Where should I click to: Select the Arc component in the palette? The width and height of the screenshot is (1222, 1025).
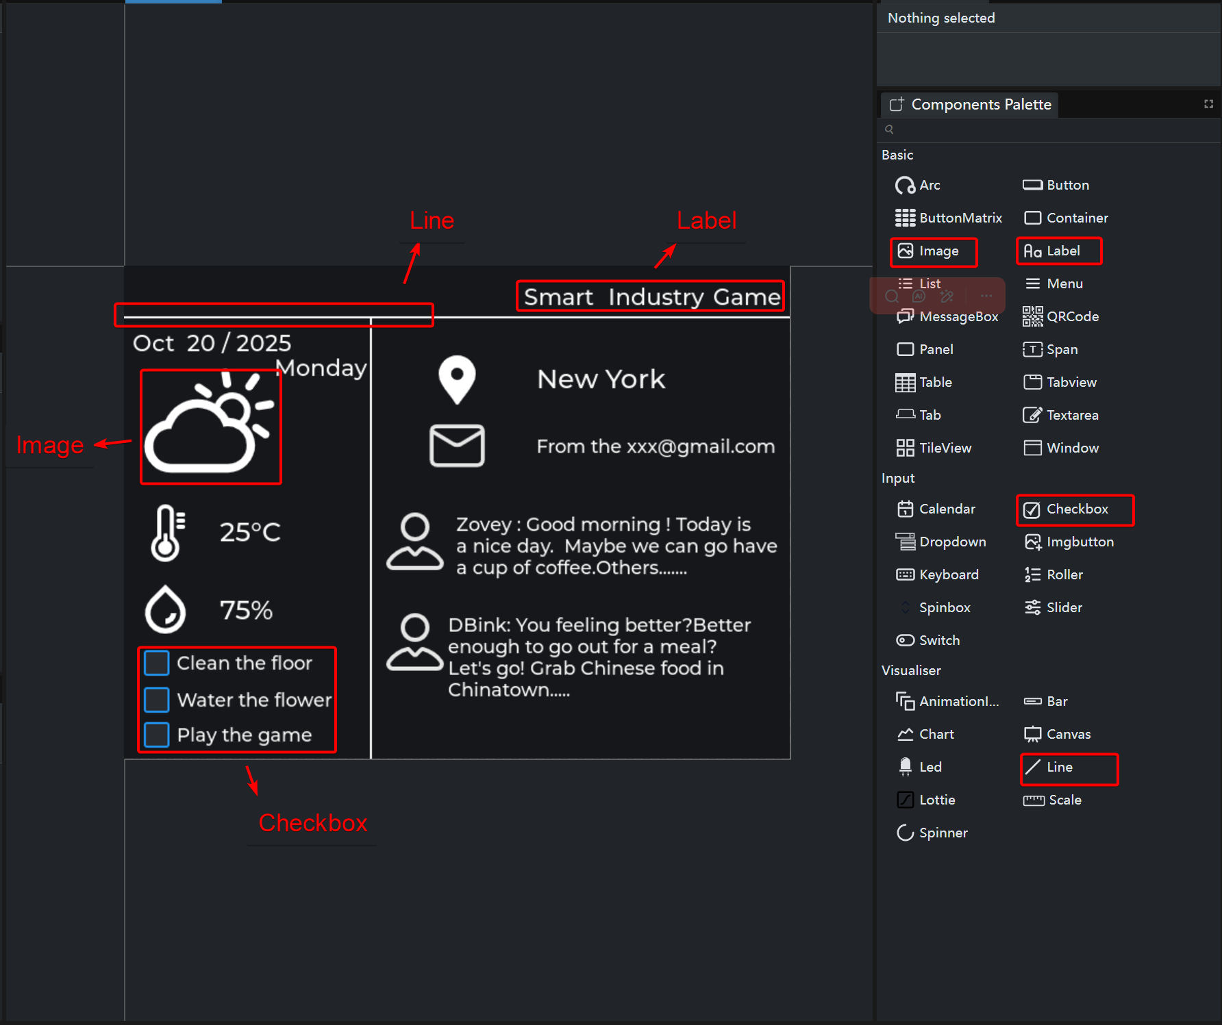(918, 186)
